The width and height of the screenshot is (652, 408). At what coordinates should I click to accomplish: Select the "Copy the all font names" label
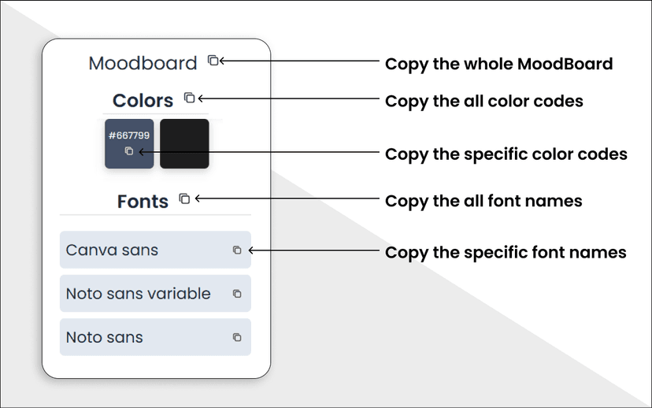tap(483, 201)
